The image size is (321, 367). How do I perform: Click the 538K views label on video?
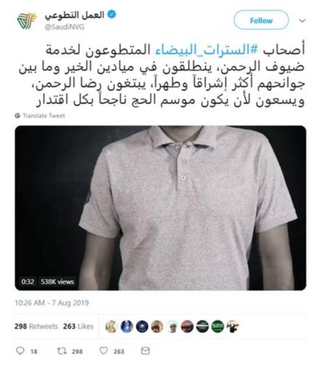[57, 281]
